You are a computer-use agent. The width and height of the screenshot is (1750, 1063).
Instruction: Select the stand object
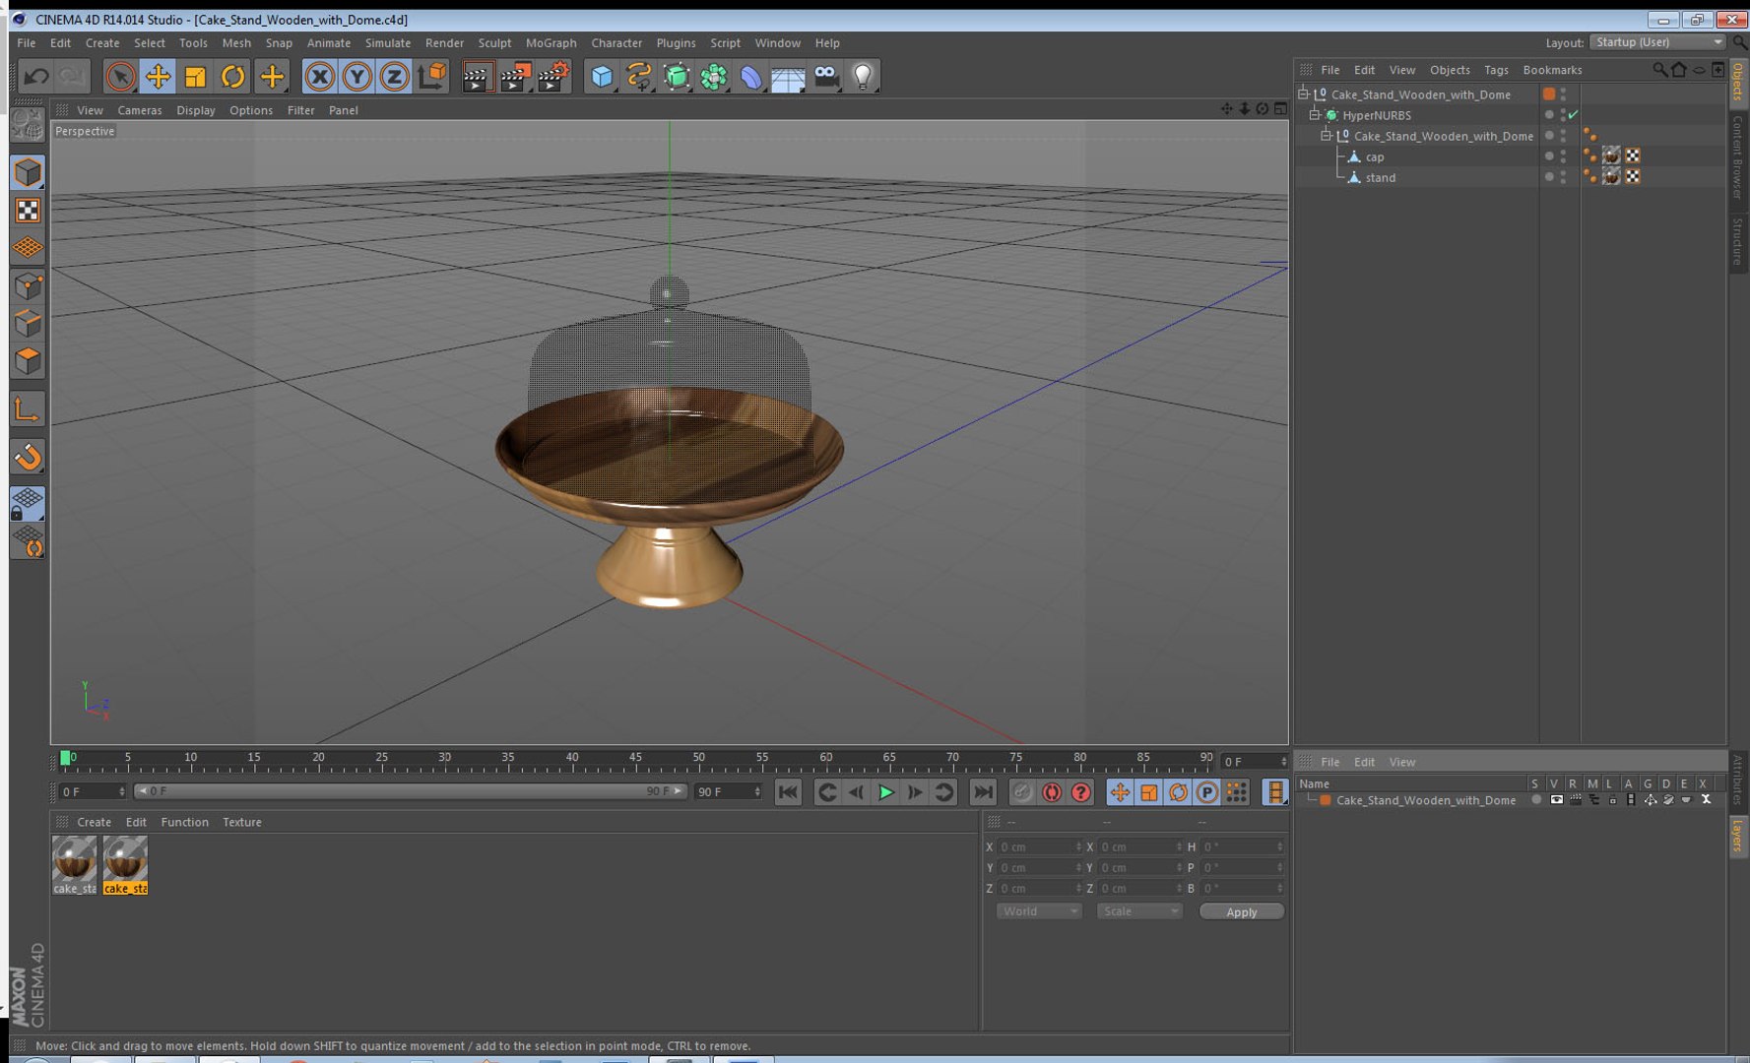tap(1380, 177)
